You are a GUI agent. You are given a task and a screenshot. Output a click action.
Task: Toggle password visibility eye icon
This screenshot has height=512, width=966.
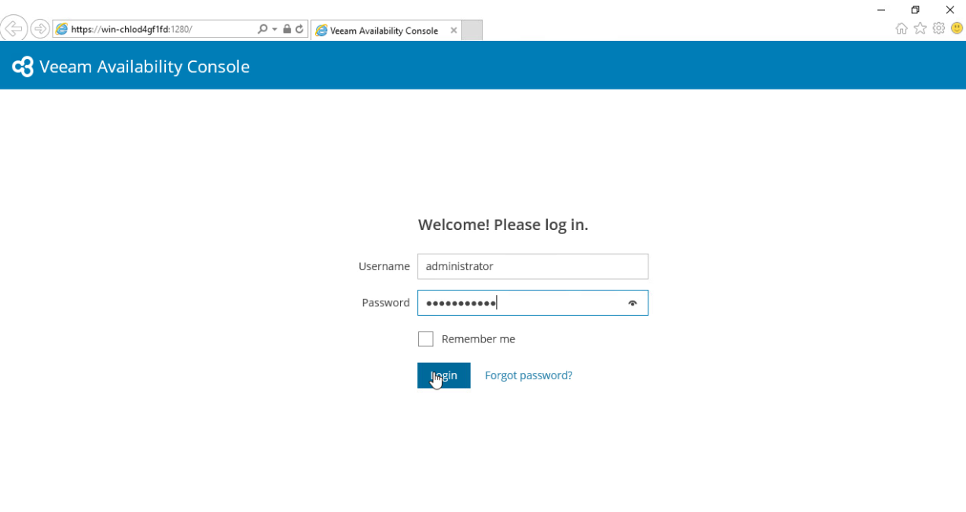(x=633, y=303)
